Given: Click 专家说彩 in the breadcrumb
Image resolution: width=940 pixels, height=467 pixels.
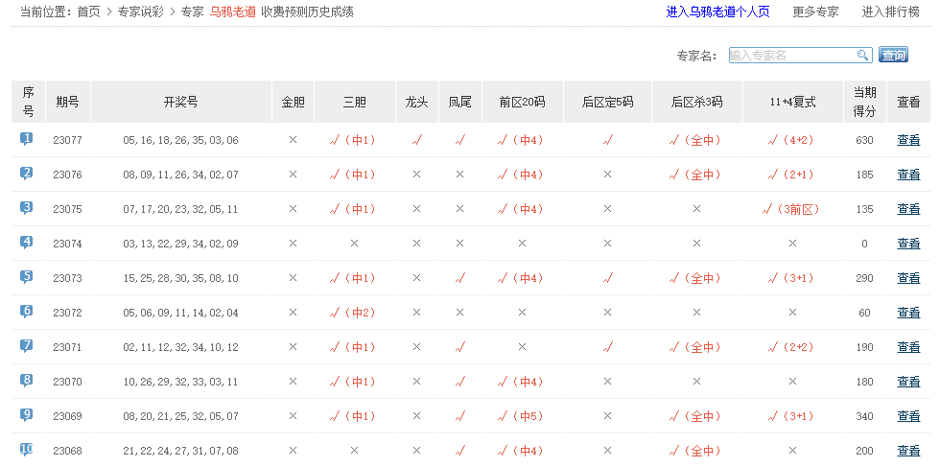Looking at the screenshot, I should [x=141, y=12].
